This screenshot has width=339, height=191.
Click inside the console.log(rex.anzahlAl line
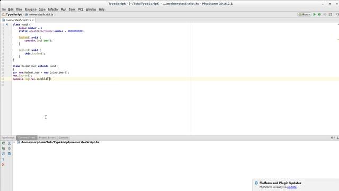point(33,79)
